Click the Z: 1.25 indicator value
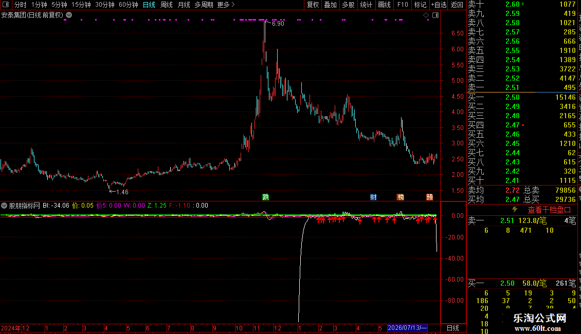 157,206
